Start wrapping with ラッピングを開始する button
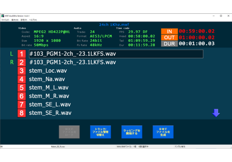This screenshot has width=232, height=162. pyautogui.click(x=132, y=132)
